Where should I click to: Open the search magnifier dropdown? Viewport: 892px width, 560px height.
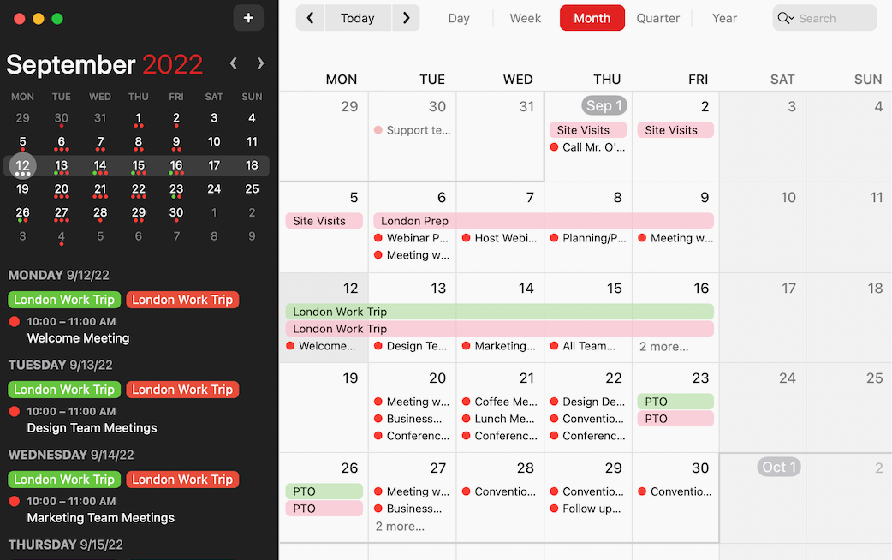pos(785,18)
